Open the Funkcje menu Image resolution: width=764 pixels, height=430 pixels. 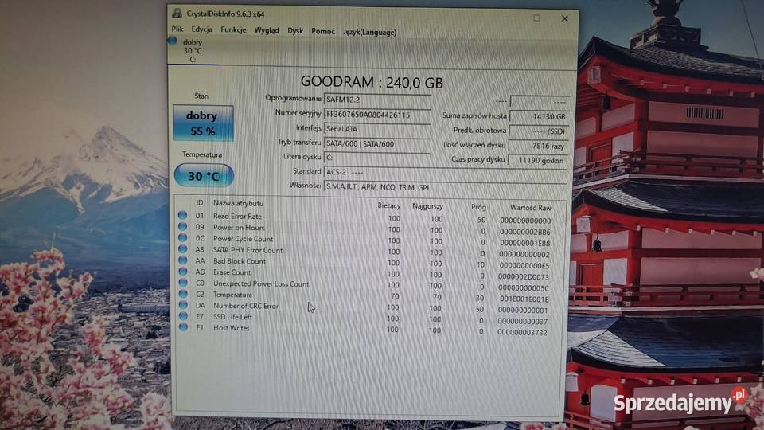pyautogui.click(x=233, y=30)
